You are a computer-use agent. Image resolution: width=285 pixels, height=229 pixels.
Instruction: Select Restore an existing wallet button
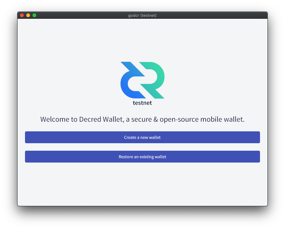142,157
